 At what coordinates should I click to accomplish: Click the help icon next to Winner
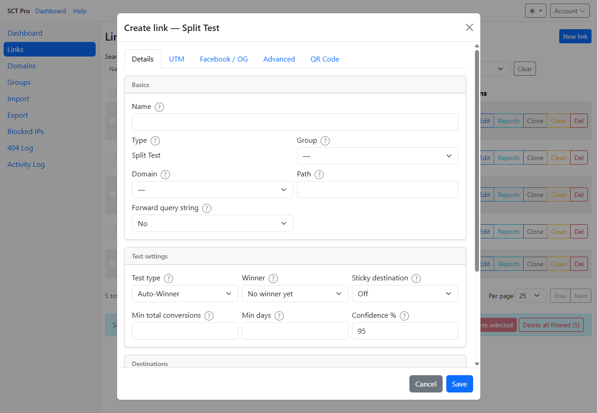(x=273, y=279)
